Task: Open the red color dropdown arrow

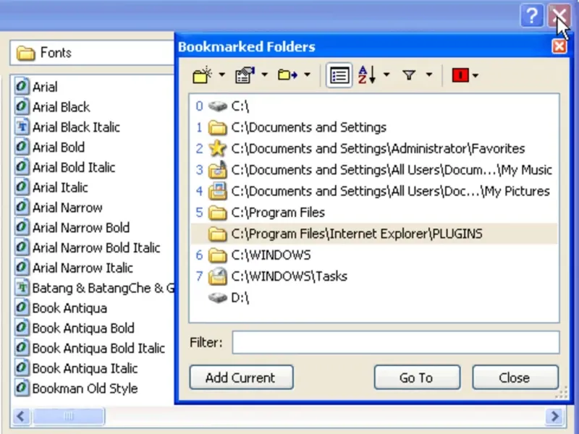Action: 476,76
